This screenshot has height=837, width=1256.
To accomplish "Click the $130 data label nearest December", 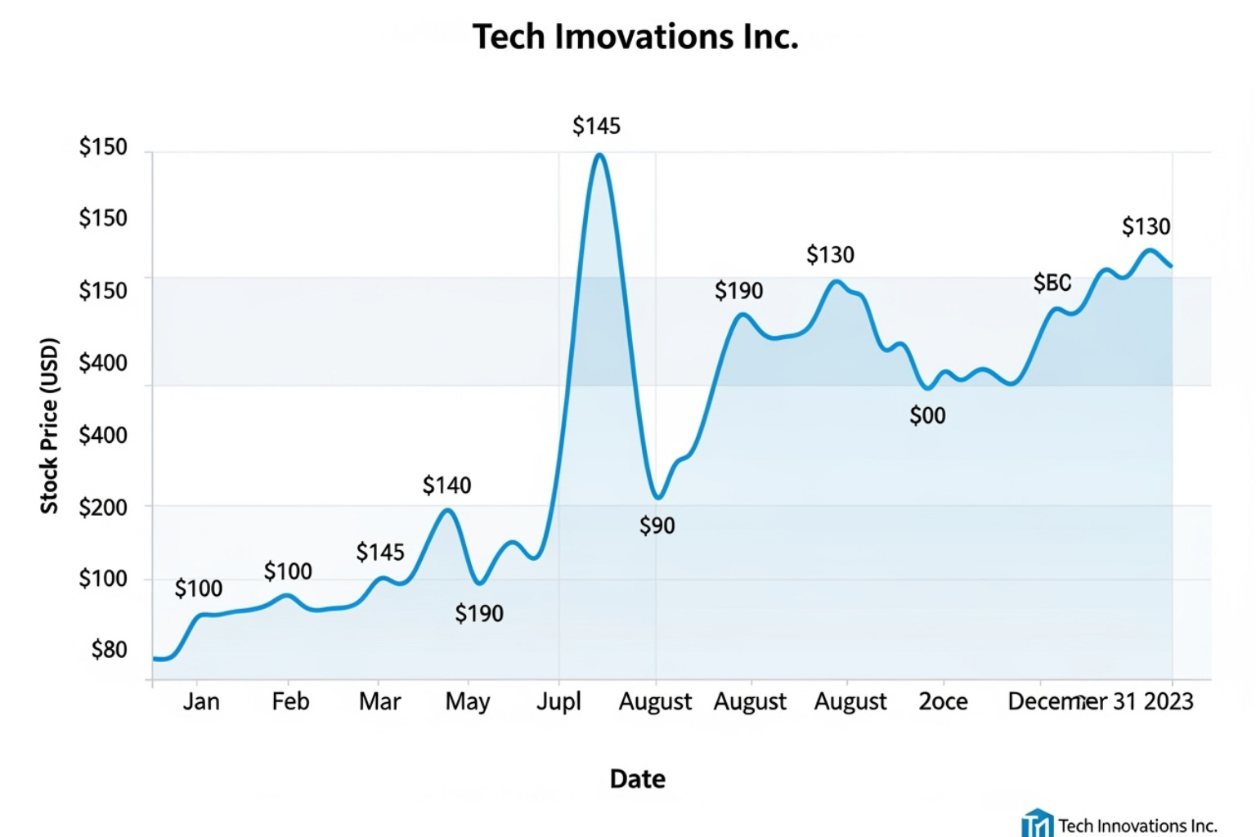I will (1146, 226).
